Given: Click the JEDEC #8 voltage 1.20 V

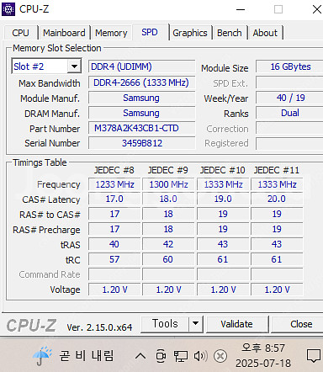Looking at the screenshot, I should point(114,290).
